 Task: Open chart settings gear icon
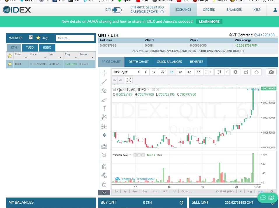click(x=235, y=72)
